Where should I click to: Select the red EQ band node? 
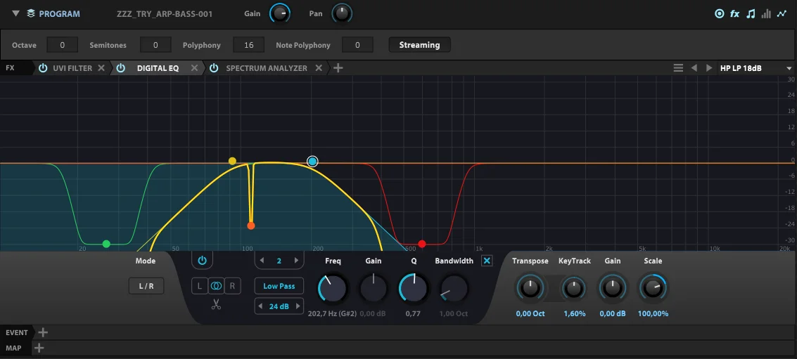(421, 244)
